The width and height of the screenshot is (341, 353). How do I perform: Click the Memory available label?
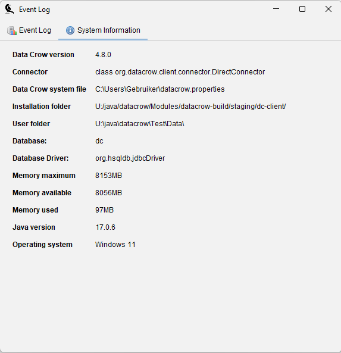[42, 193]
